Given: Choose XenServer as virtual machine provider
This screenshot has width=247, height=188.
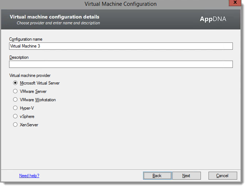Looking at the screenshot, I should pos(15,125).
